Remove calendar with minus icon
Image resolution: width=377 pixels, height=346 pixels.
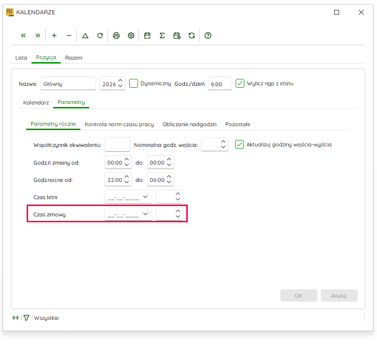coord(69,35)
